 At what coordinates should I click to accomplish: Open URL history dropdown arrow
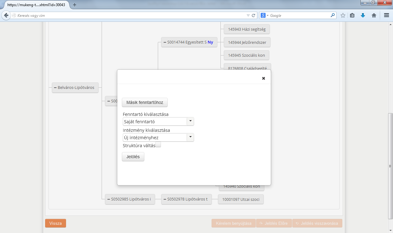click(x=248, y=15)
